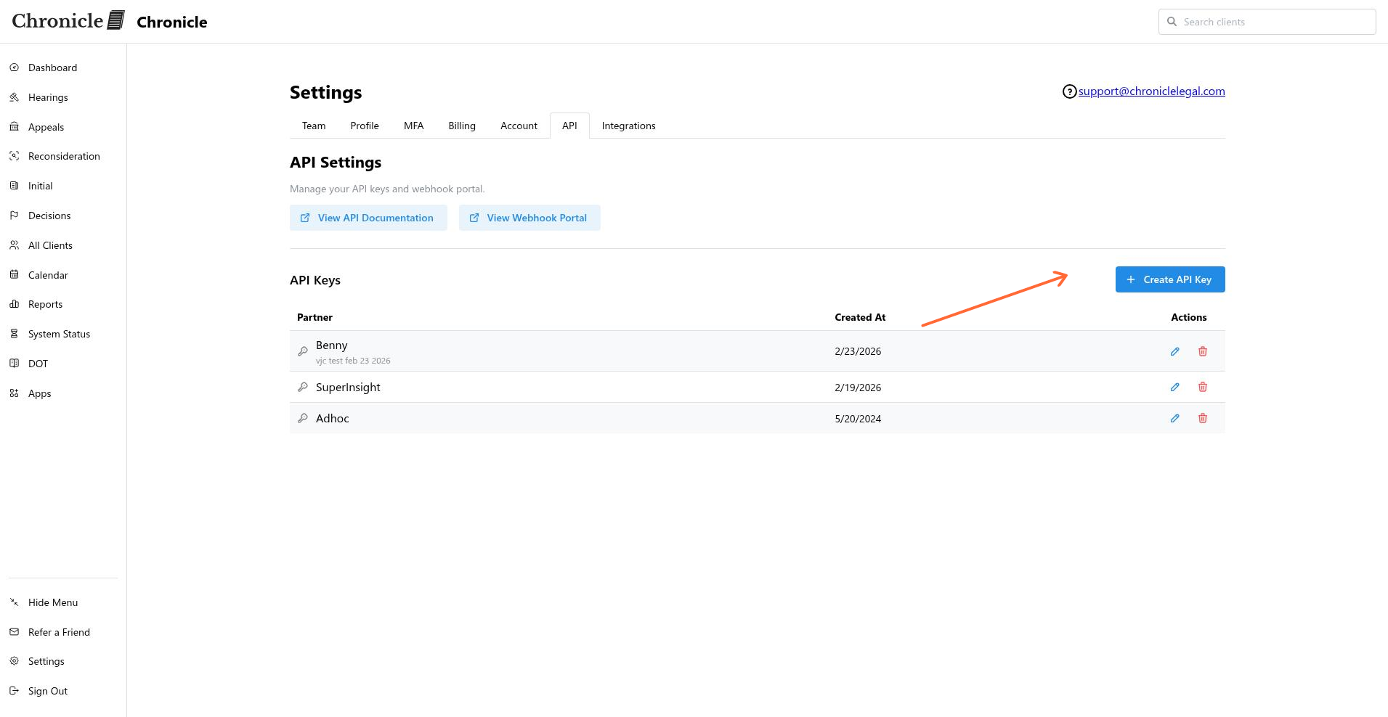The width and height of the screenshot is (1388, 717).
Task: Switch to the Team tab
Action: pyautogui.click(x=314, y=126)
